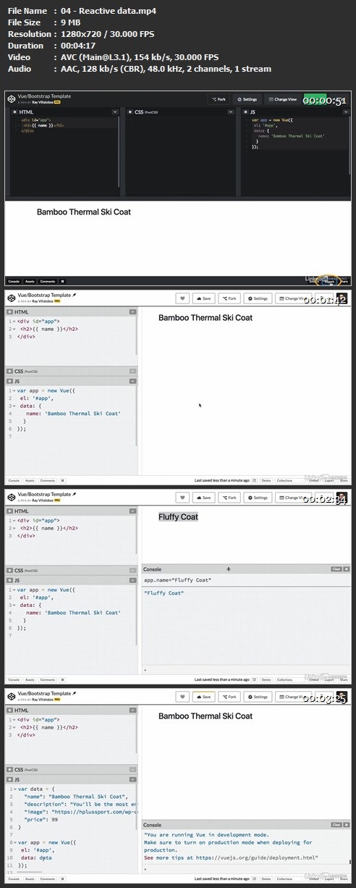
Task: Click 'Bamboo Thermal Ski Coat' heading in 00:01:42 preview
Action: (x=205, y=317)
